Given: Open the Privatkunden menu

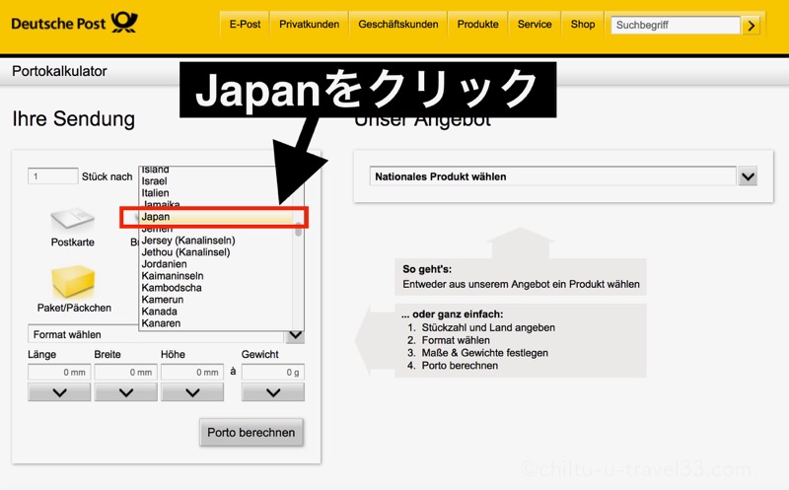Looking at the screenshot, I should 309,24.
